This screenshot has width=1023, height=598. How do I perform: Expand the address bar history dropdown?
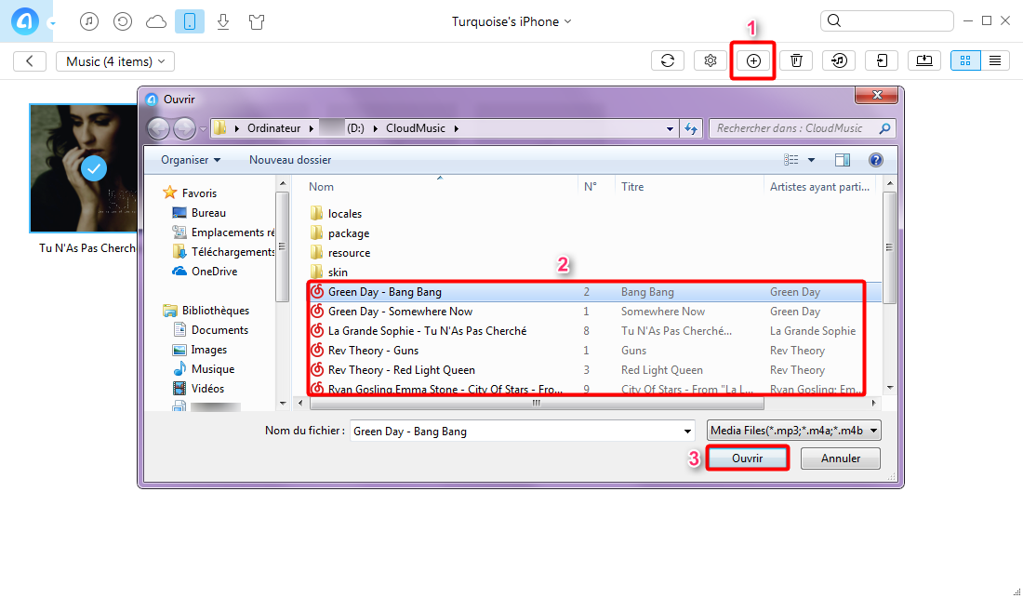670,128
